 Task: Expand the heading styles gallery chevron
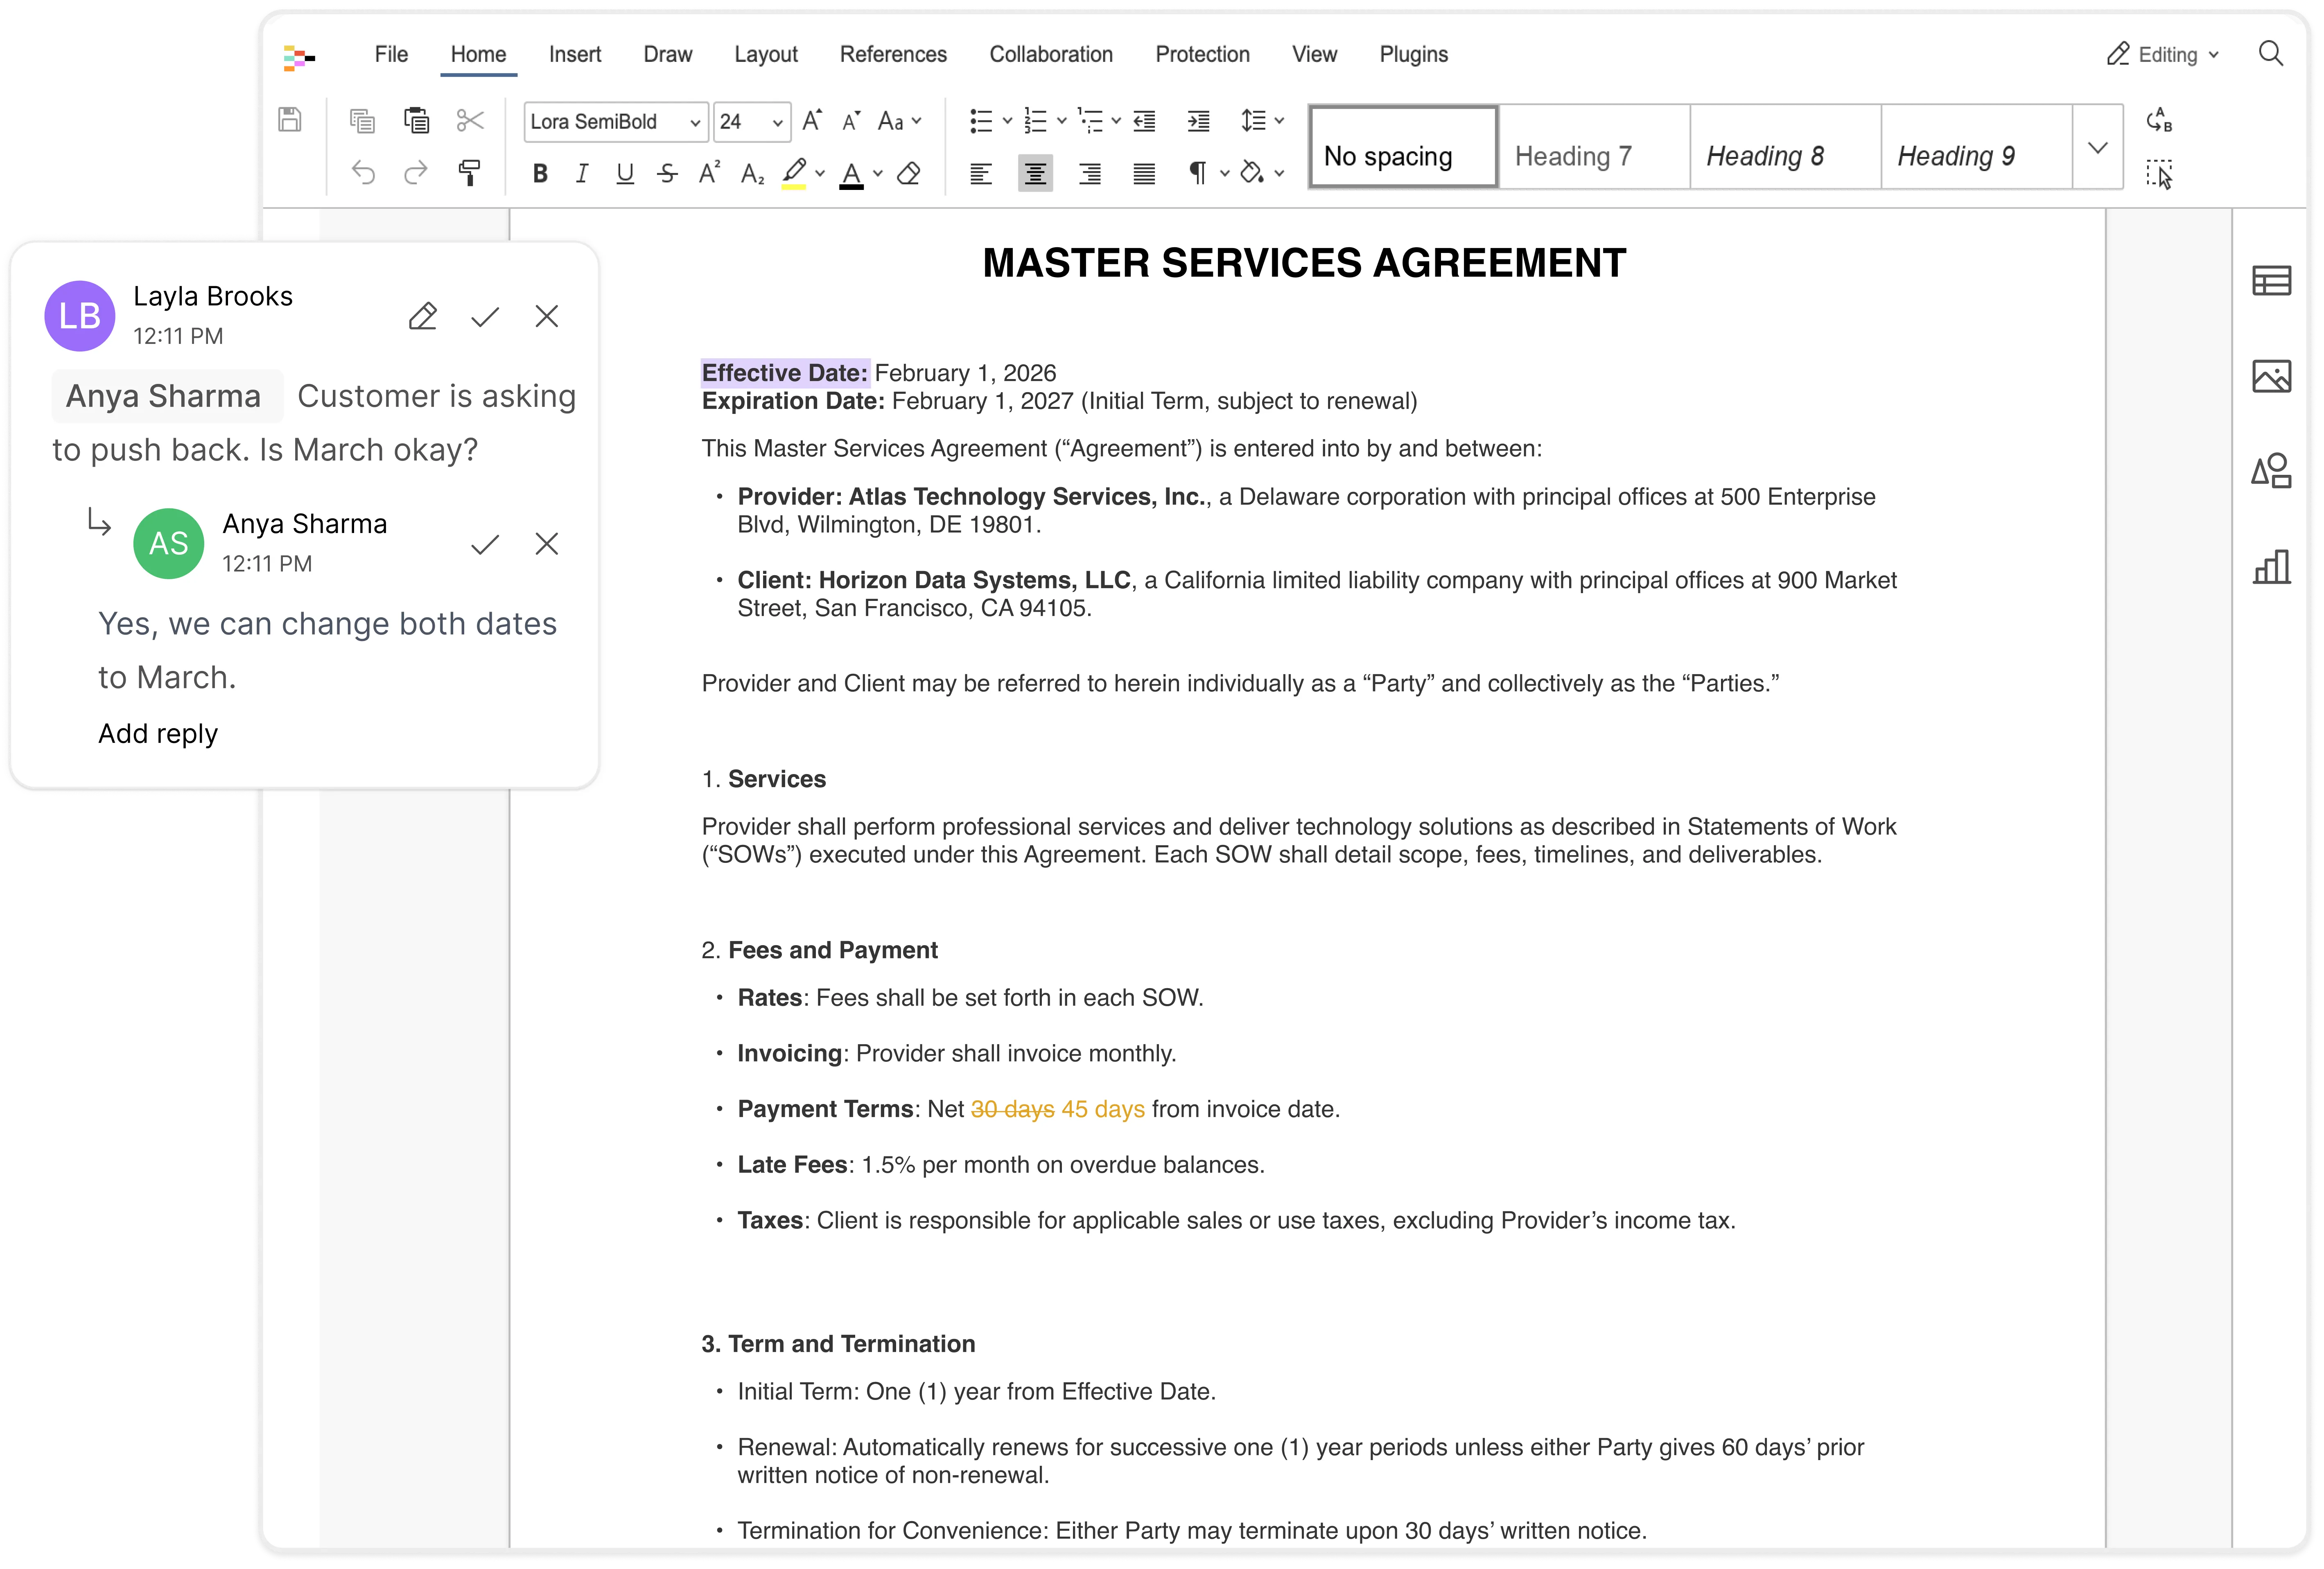2097,148
